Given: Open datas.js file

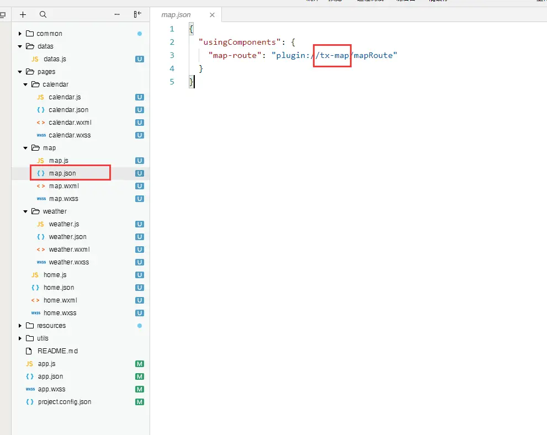Looking at the screenshot, I should pos(55,59).
